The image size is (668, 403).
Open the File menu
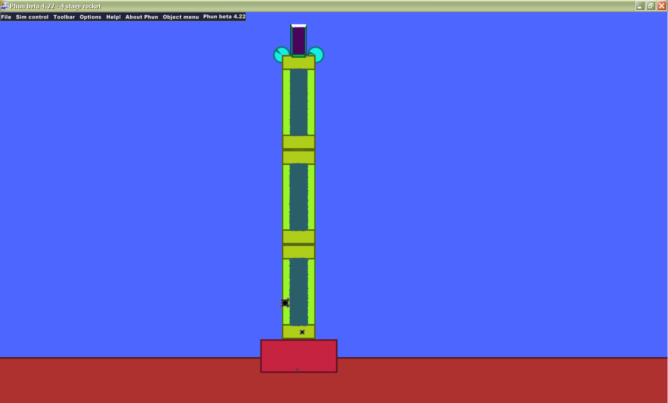(6, 17)
